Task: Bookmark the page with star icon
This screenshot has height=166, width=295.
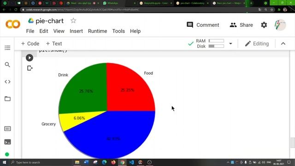Action: coord(271,10)
